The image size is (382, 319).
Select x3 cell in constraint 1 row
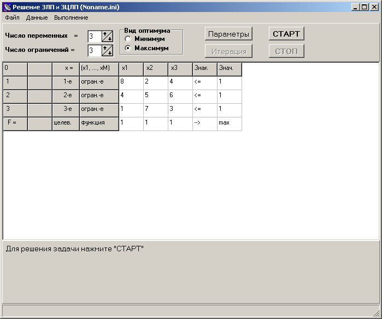[x=180, y=83]
